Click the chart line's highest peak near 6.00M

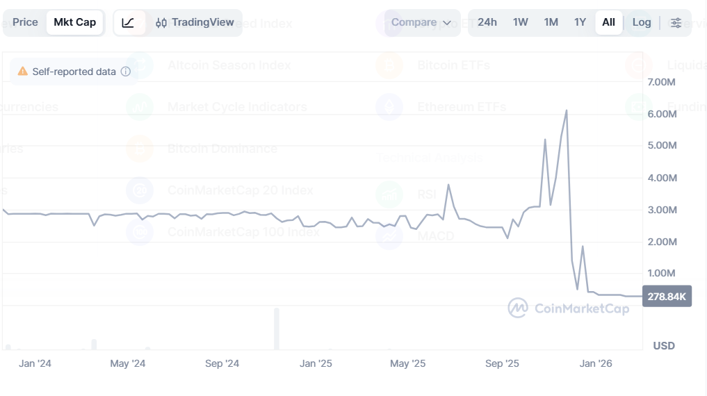click(567, 110)
